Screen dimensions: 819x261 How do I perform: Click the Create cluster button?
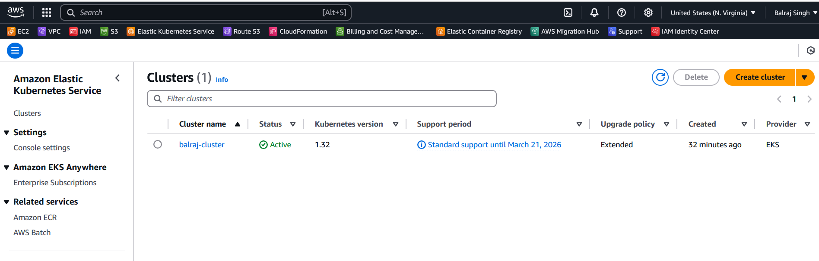click(x=760, y=78)
